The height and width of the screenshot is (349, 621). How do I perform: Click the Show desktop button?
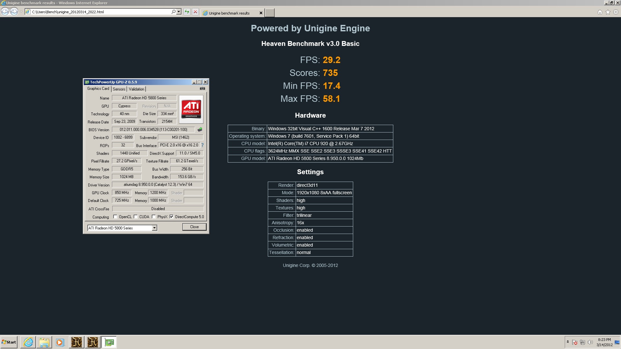[617, 342]
